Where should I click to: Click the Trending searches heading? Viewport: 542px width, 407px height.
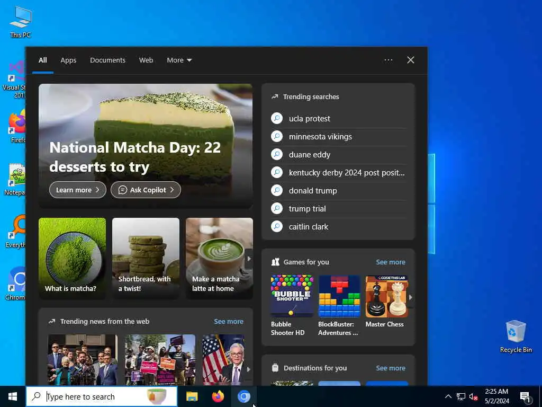pos(311,96)
